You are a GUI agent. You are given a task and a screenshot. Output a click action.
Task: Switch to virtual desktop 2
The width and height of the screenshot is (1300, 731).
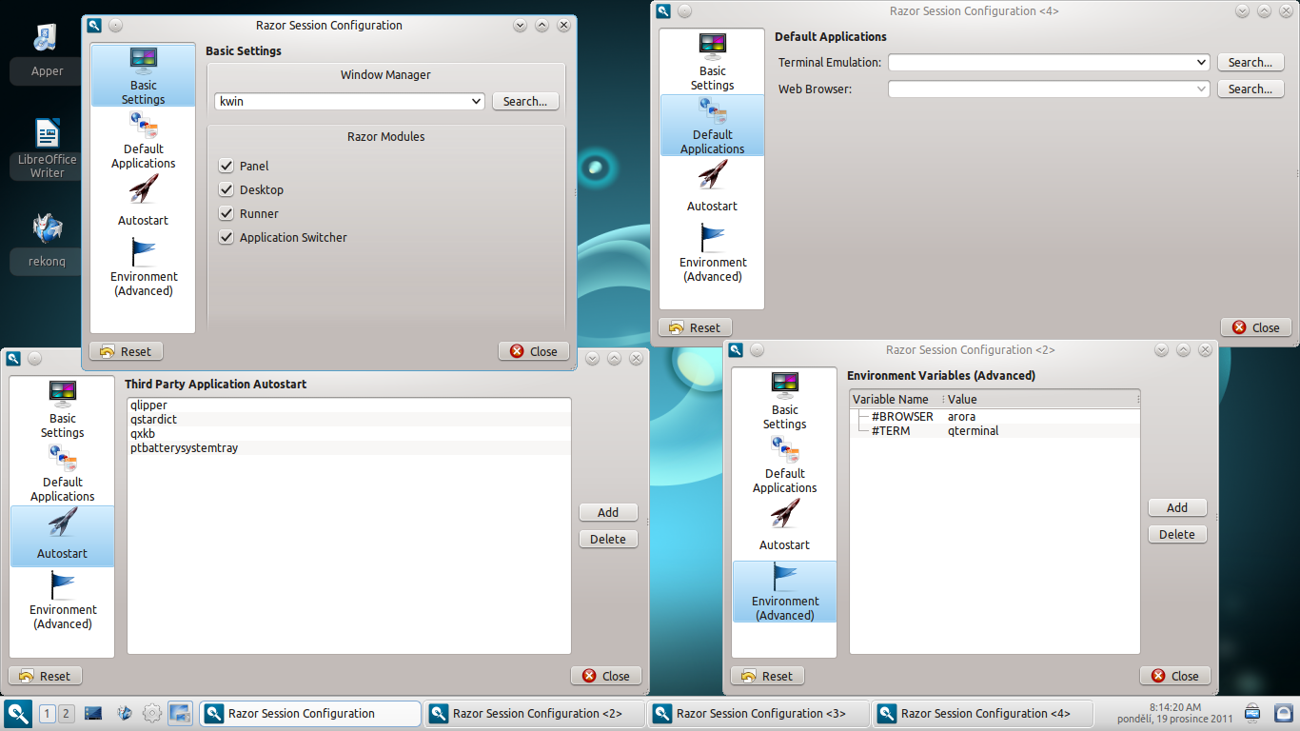point(66,713)
